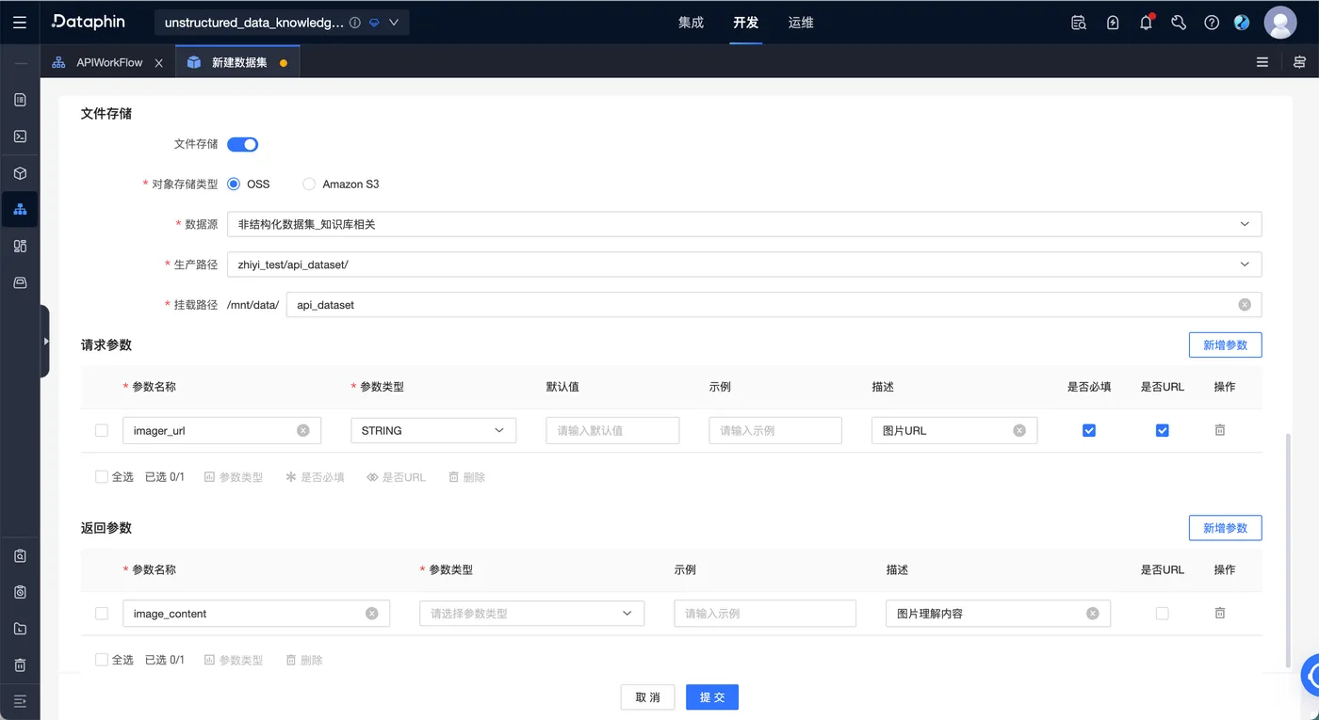The image size is (1319, 720).
Task: Open return parameter type dropdown 请选择参数类型
Action: pos(532,614)
